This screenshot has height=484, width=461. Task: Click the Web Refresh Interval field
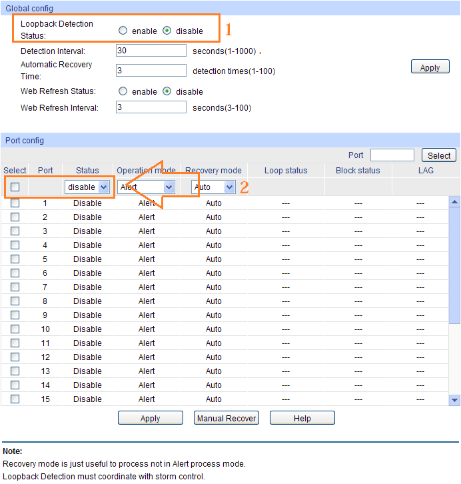(x=151, y=107)
